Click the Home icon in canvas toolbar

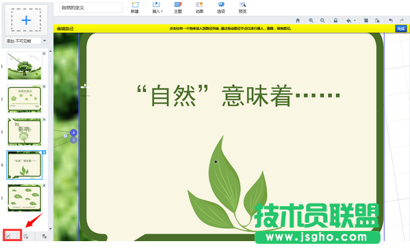pyautogui.click(x=298, y=21)
